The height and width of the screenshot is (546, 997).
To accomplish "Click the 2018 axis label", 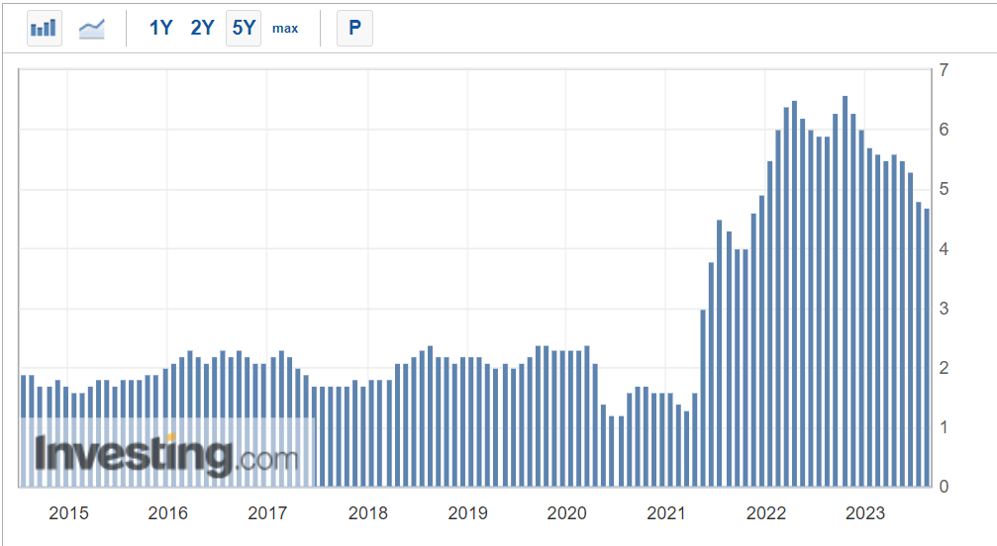I will click(367, 513).
